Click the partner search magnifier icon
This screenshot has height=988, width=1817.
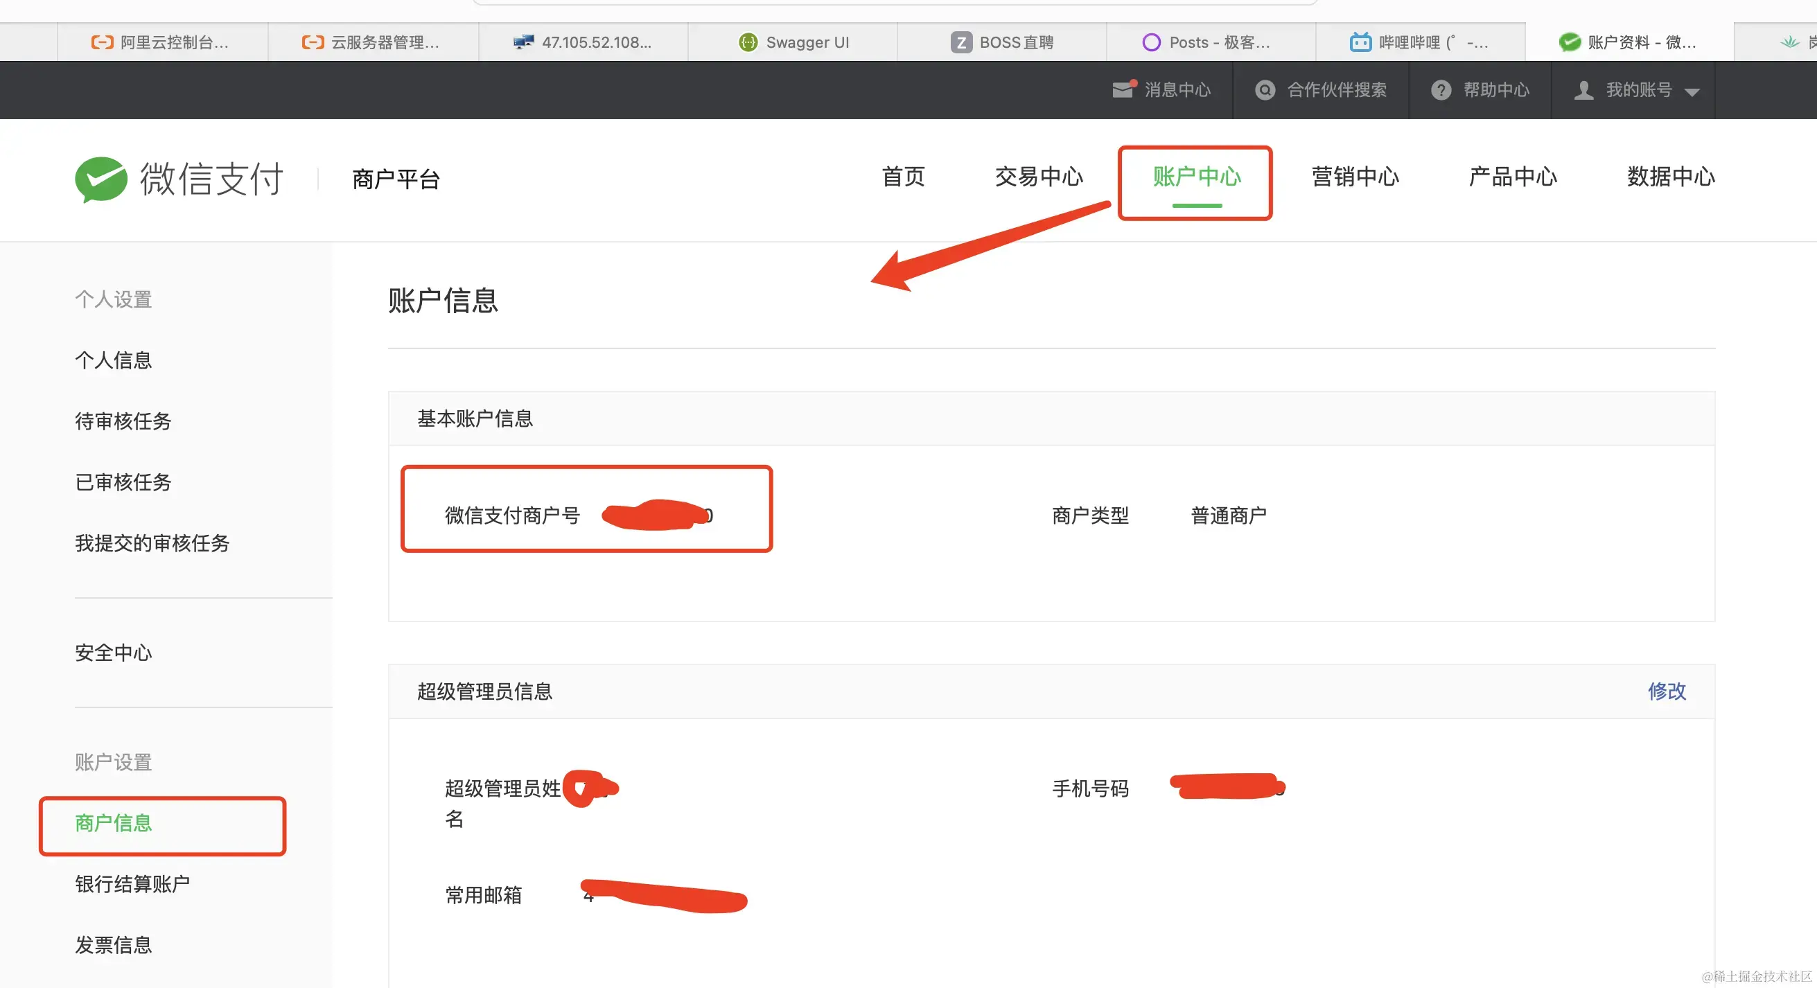[x=1265, y=90]
